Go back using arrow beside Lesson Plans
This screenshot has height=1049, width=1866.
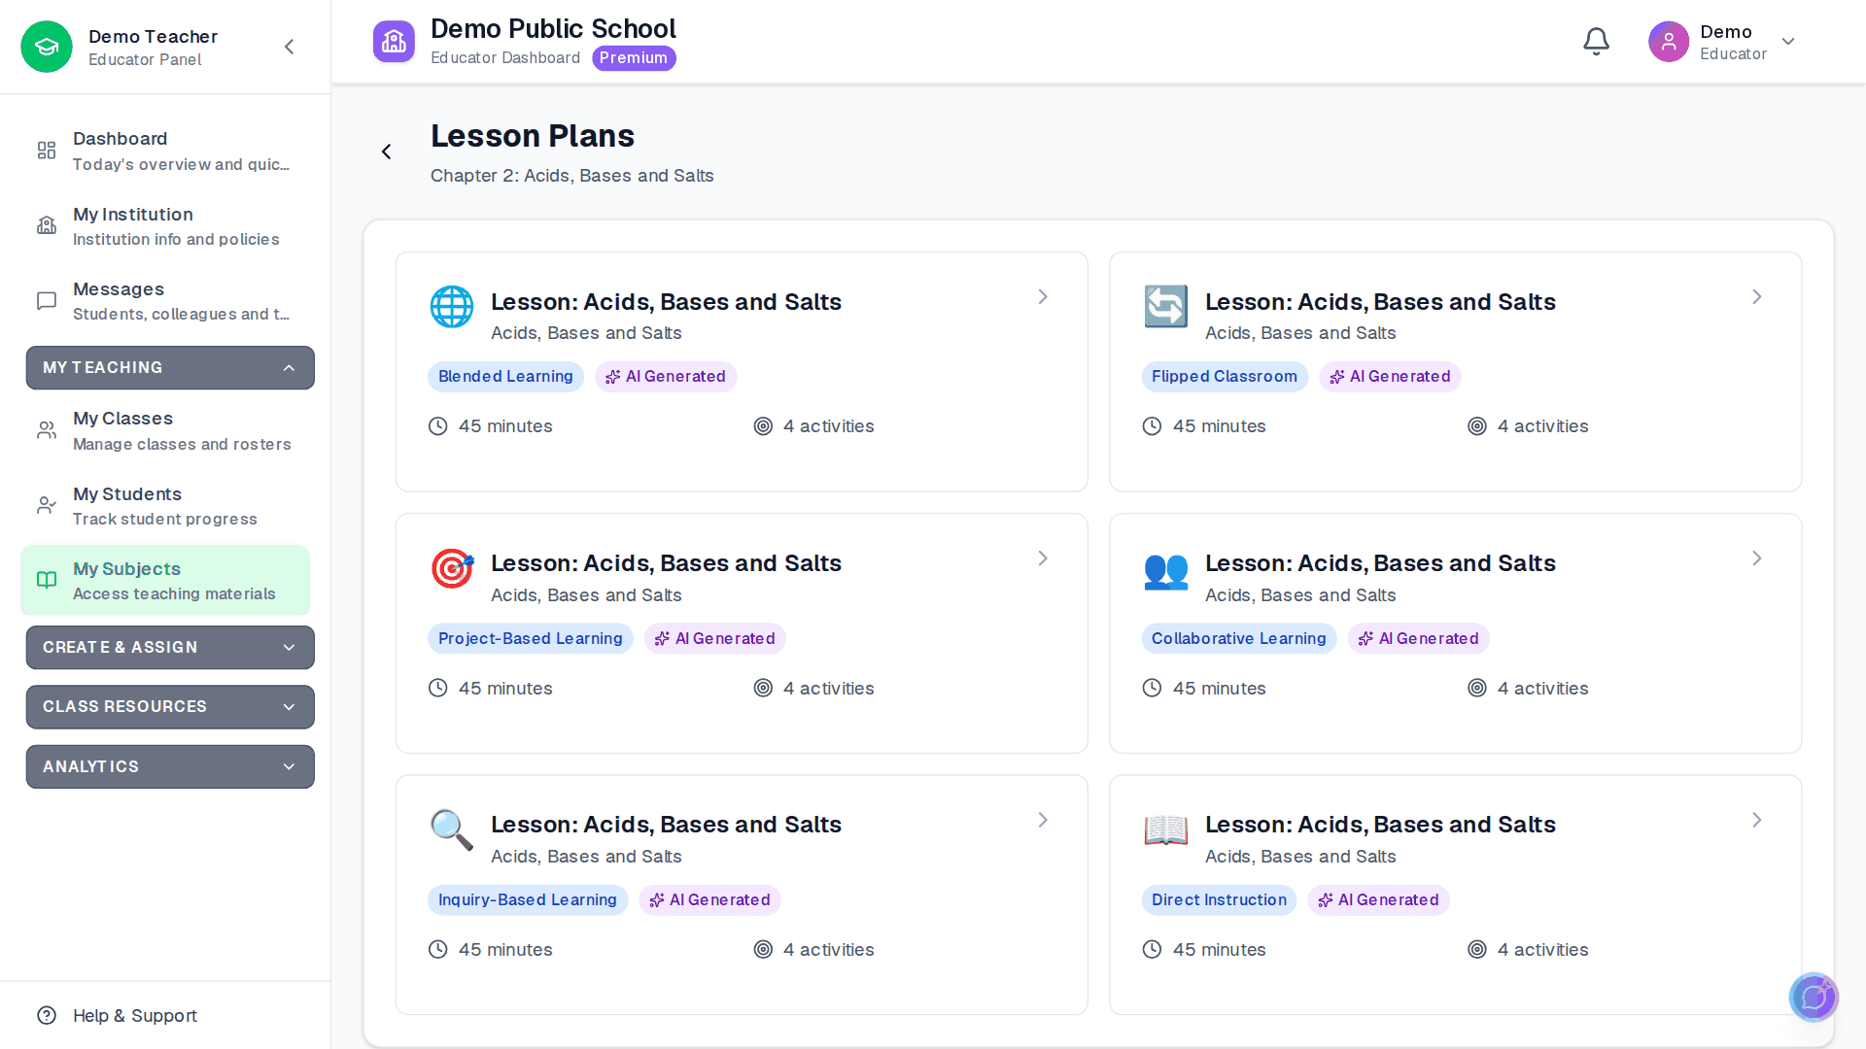tap(386, 152)
